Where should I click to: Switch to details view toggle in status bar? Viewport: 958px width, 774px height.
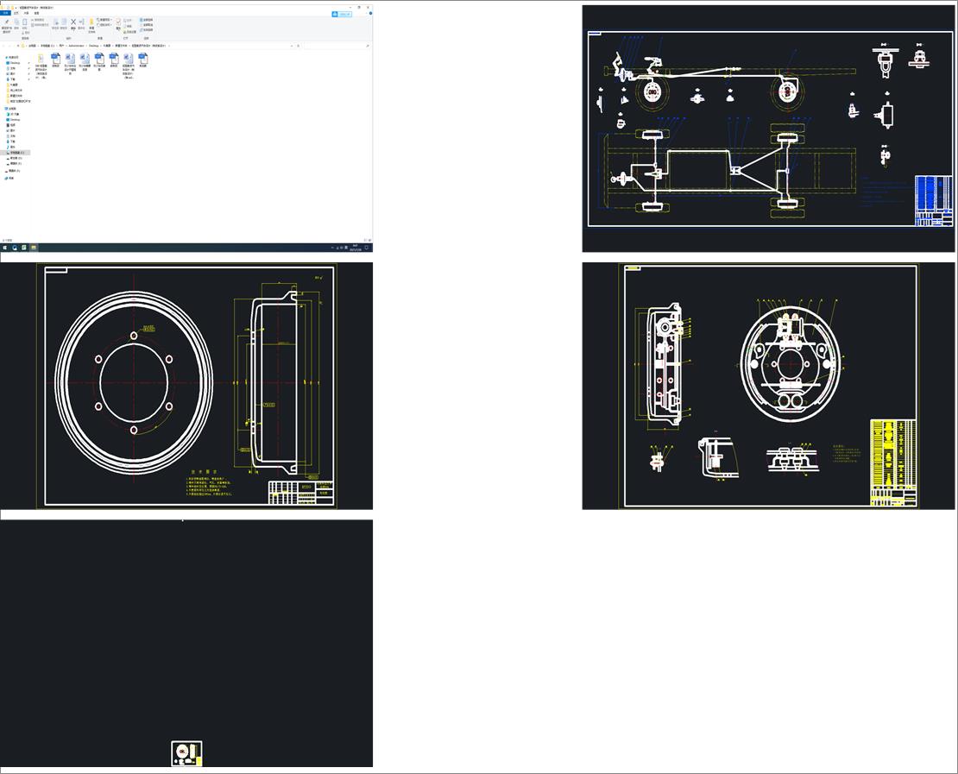365,240
